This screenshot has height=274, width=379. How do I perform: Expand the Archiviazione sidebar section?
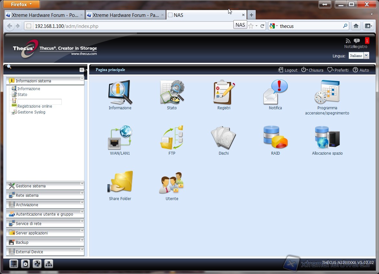coord(27,205)
